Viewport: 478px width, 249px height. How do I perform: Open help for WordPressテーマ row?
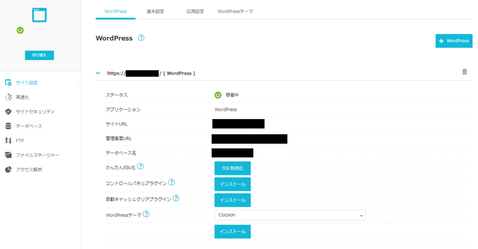coord(146,214)
